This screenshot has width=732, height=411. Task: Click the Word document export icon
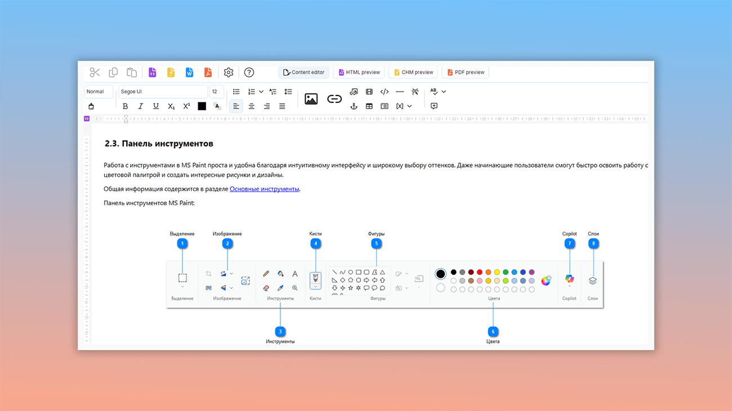pyautogui.click(x=189, y=73)
